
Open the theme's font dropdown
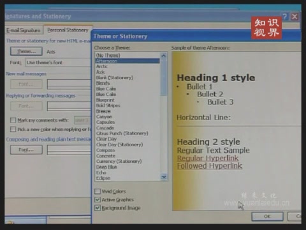point(59,63)
